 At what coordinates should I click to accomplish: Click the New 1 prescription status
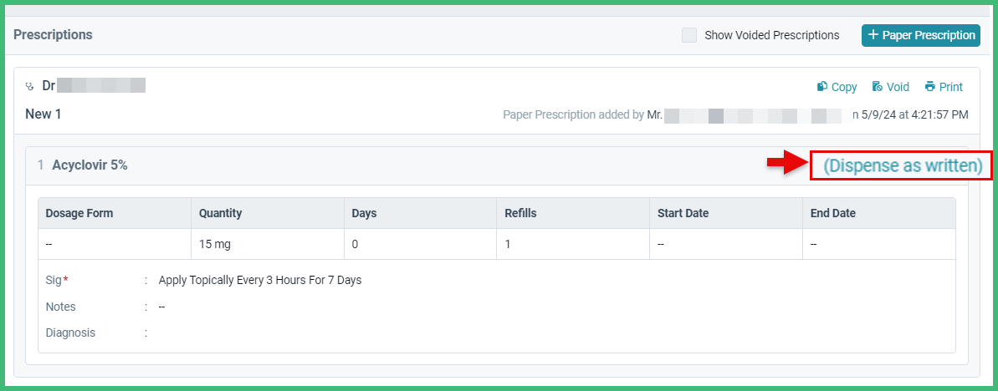click(44, 114)
